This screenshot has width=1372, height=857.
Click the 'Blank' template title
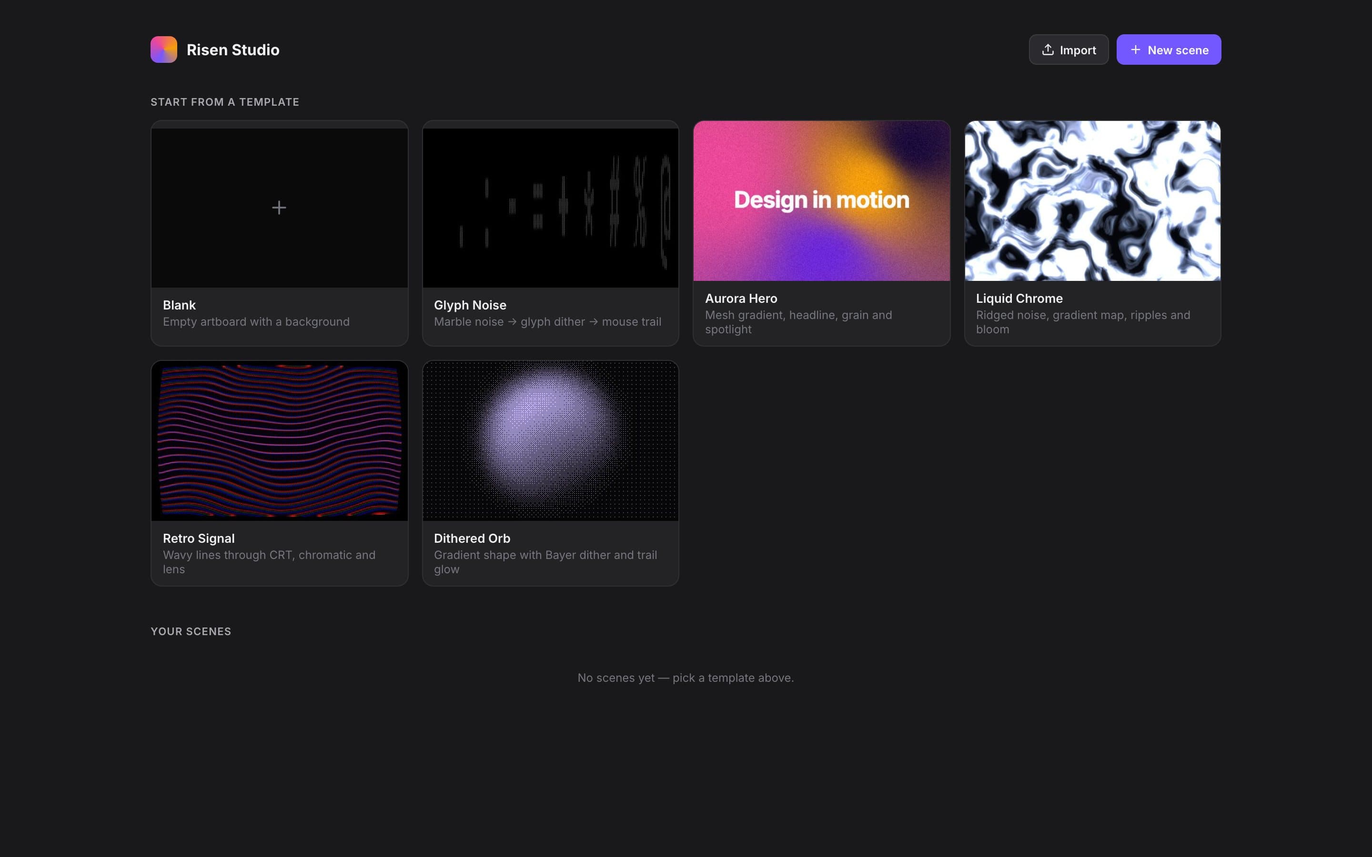[x=179, y=305]
